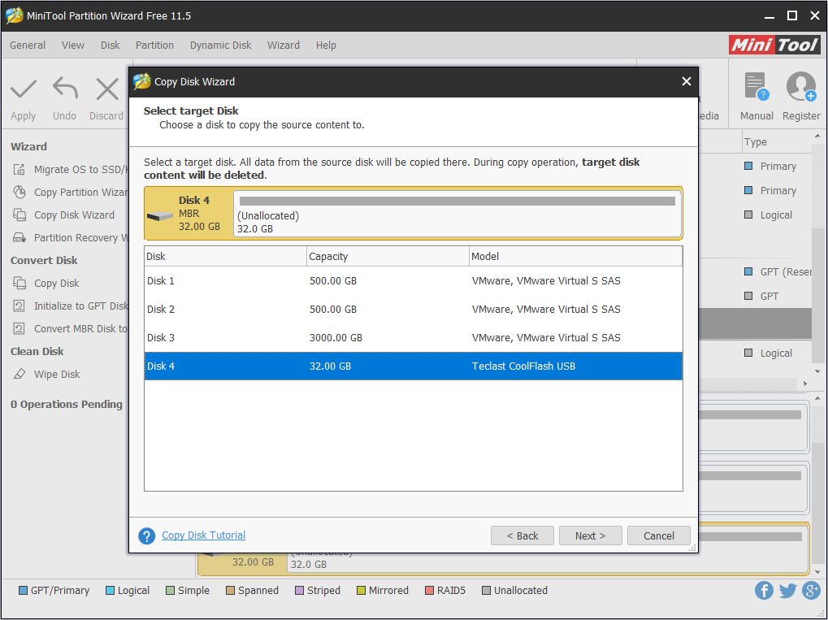Click the Wipe Disk eraser icon
The height and width of the screenshot is (620, 828).
(20, 374)
